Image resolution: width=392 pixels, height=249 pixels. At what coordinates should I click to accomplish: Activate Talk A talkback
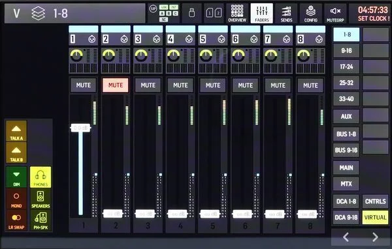[16, 131]
